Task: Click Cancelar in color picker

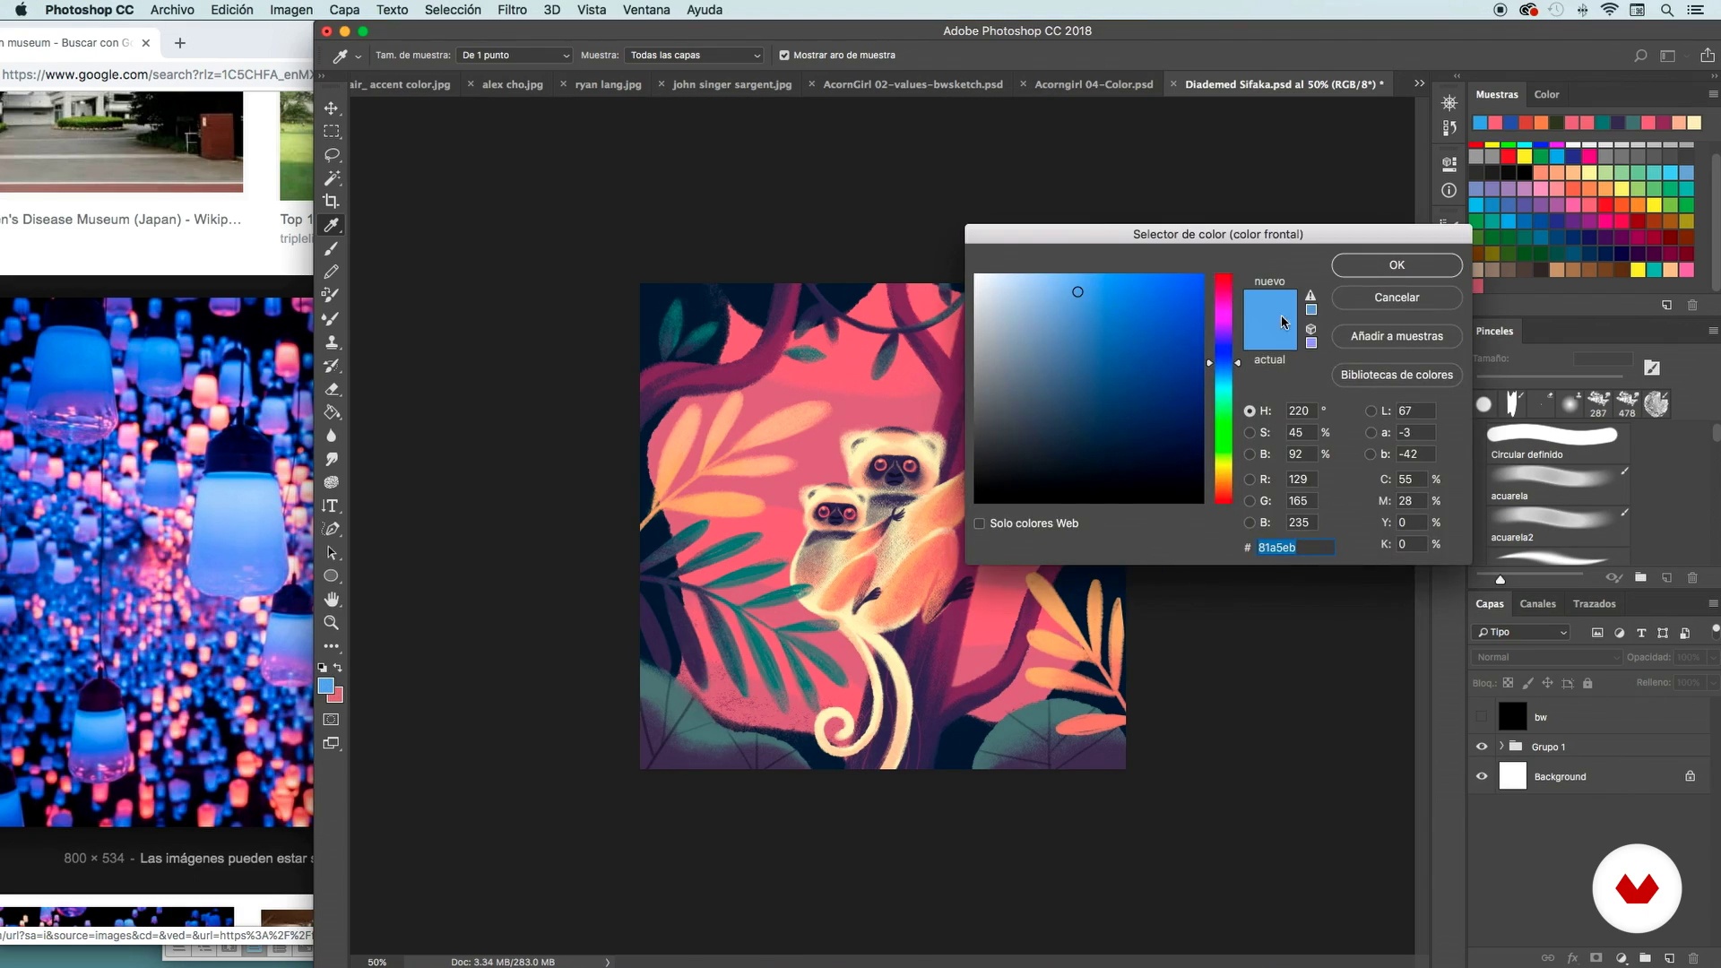Action: click(1397, 298)
